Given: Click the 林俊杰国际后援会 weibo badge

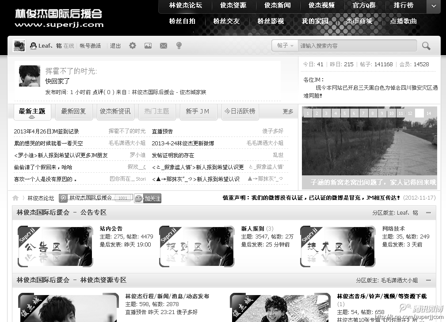Looking at the screenshot, I should (x=96, y=198).
